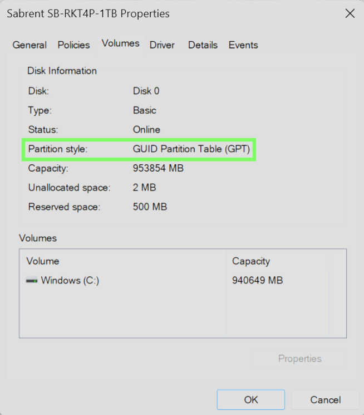This screenshot has height=415, width=364.
Task: Click the volume Properties button
Action: (x=300, y=359)
